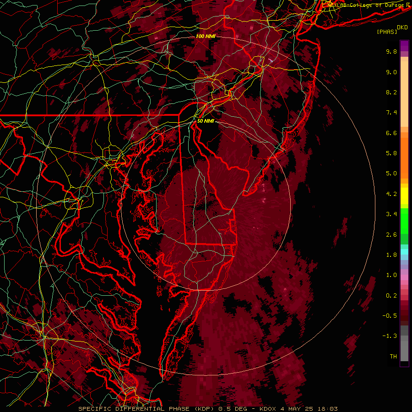This screenshot has width=412, height=412.
Task: Click the yellow color bar segment
Action: click(404, 196)
